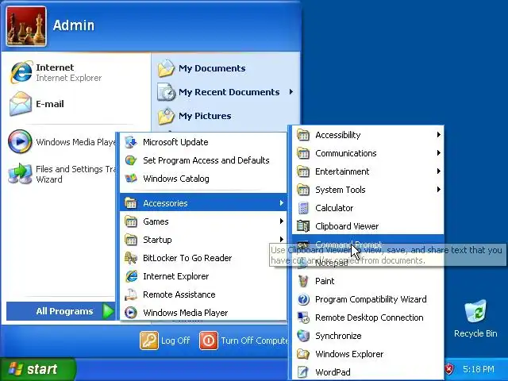Click the red Turn Off Computer power icon
Screen dimensions: 508x381
click(208, 341)
